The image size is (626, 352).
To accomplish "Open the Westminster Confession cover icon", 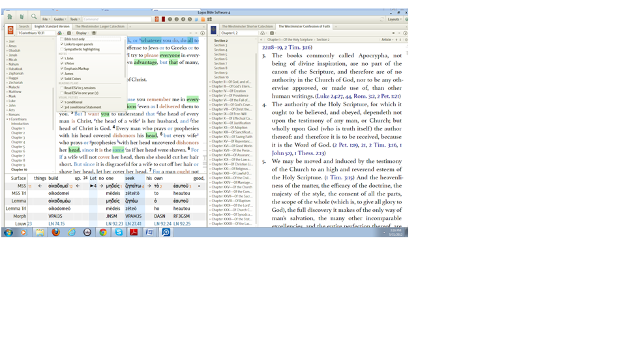I will (x=214, y=30).
